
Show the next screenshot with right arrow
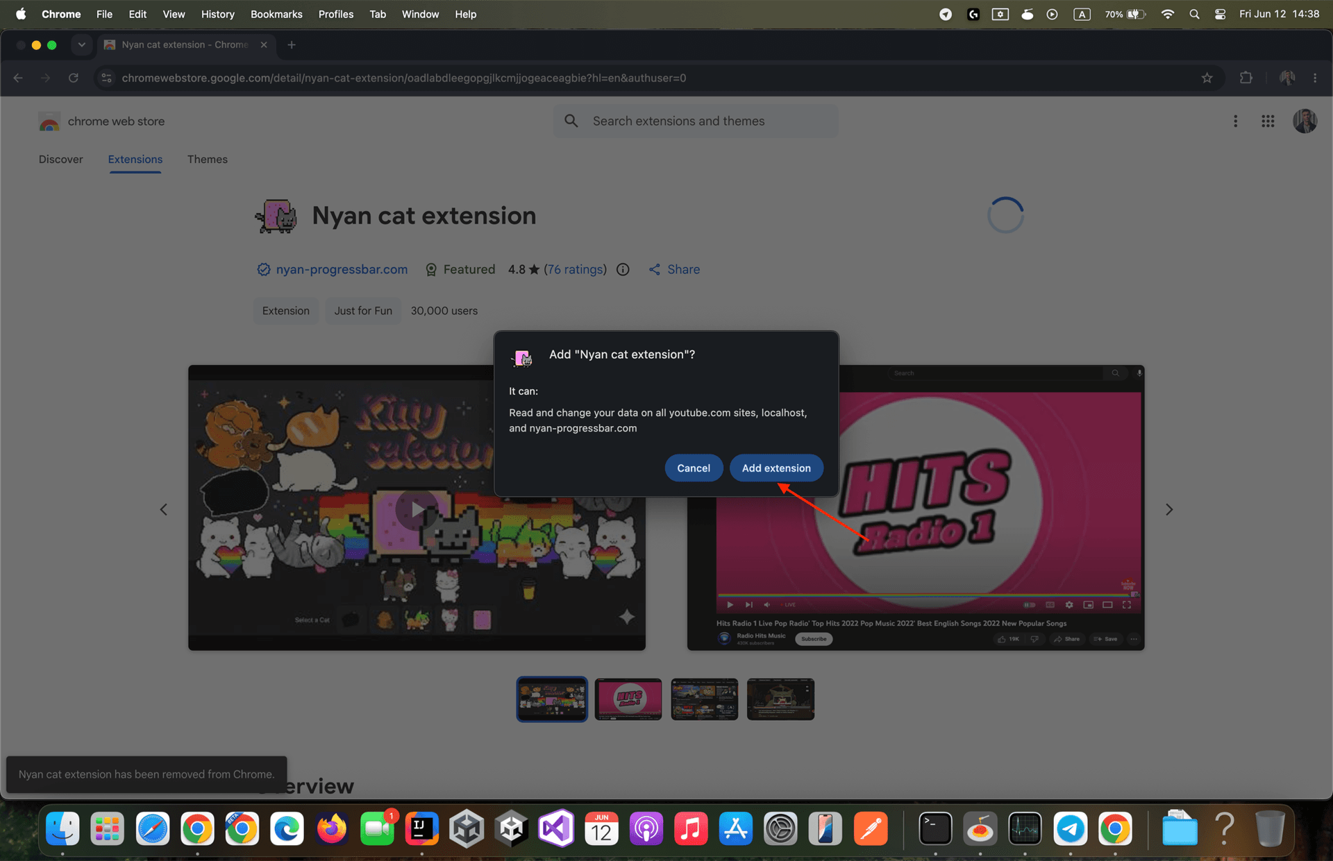1169,509
